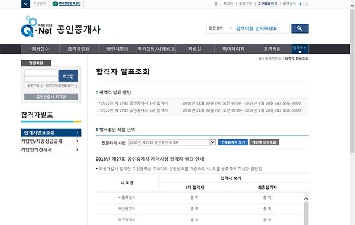Click 클릭 under 1차 합격자 for 서울특별시

coord(195,197)
